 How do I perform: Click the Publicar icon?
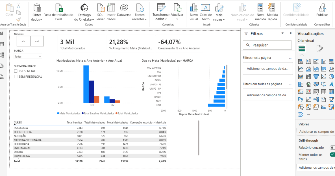(x=322, y=8)
